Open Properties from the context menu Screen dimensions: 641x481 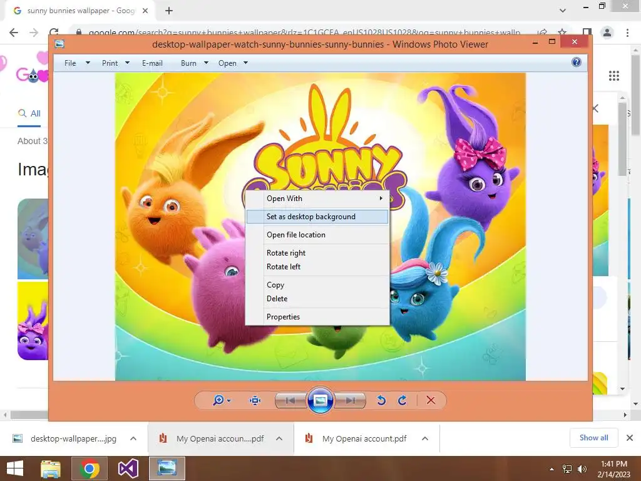tap(317, 316)
